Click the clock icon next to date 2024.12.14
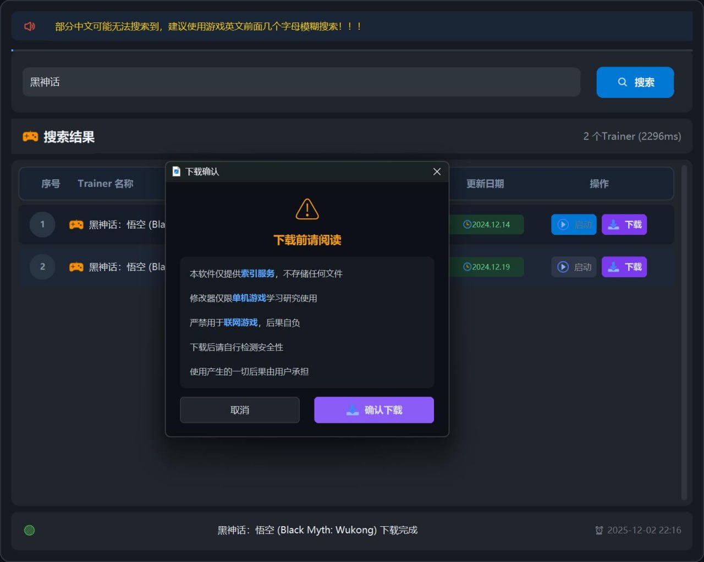Screen dimensions: 704x562 [x=468, y=224]
